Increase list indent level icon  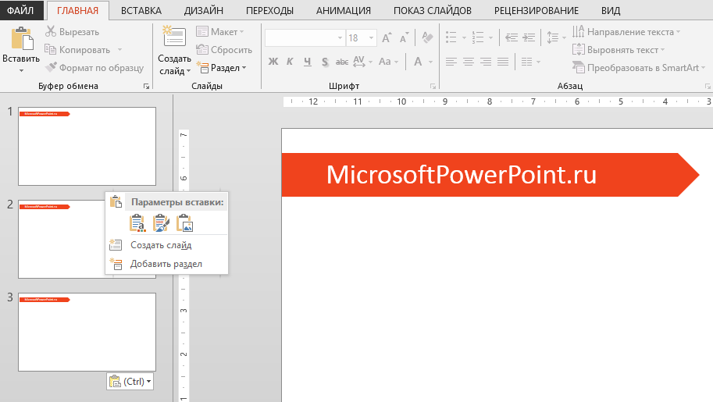point(529,37)
